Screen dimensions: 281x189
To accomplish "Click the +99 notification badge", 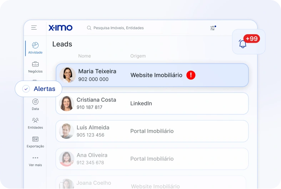I will tap(252, 38).
